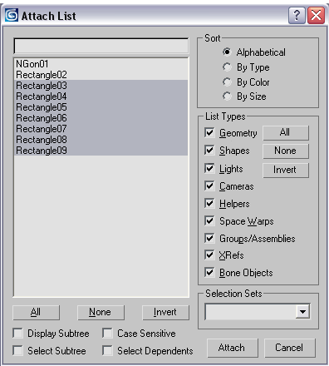Select Rectangle09 in the list
Image resolution: width=329 pixels, height=366 pixels.
(x=101, y=151)
